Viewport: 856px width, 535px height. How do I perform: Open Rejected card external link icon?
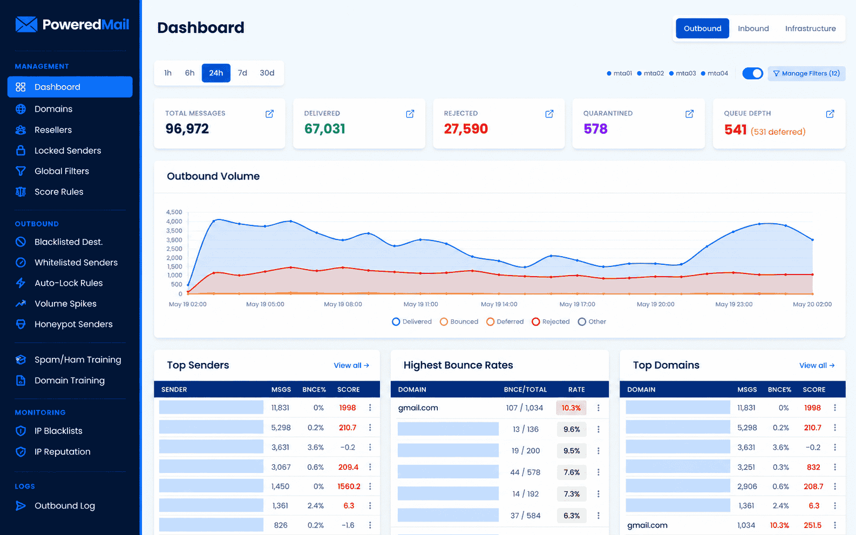tap(549, 114)
